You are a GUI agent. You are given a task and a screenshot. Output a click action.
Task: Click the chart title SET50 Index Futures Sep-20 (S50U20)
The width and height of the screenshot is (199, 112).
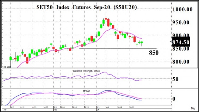tap(86, 7)
